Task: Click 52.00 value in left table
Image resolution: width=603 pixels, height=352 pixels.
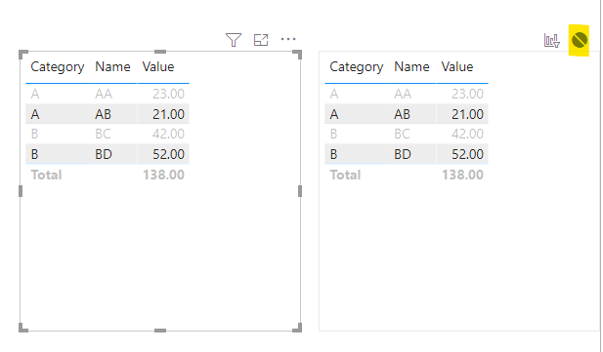Action: [x=168, y=154]
